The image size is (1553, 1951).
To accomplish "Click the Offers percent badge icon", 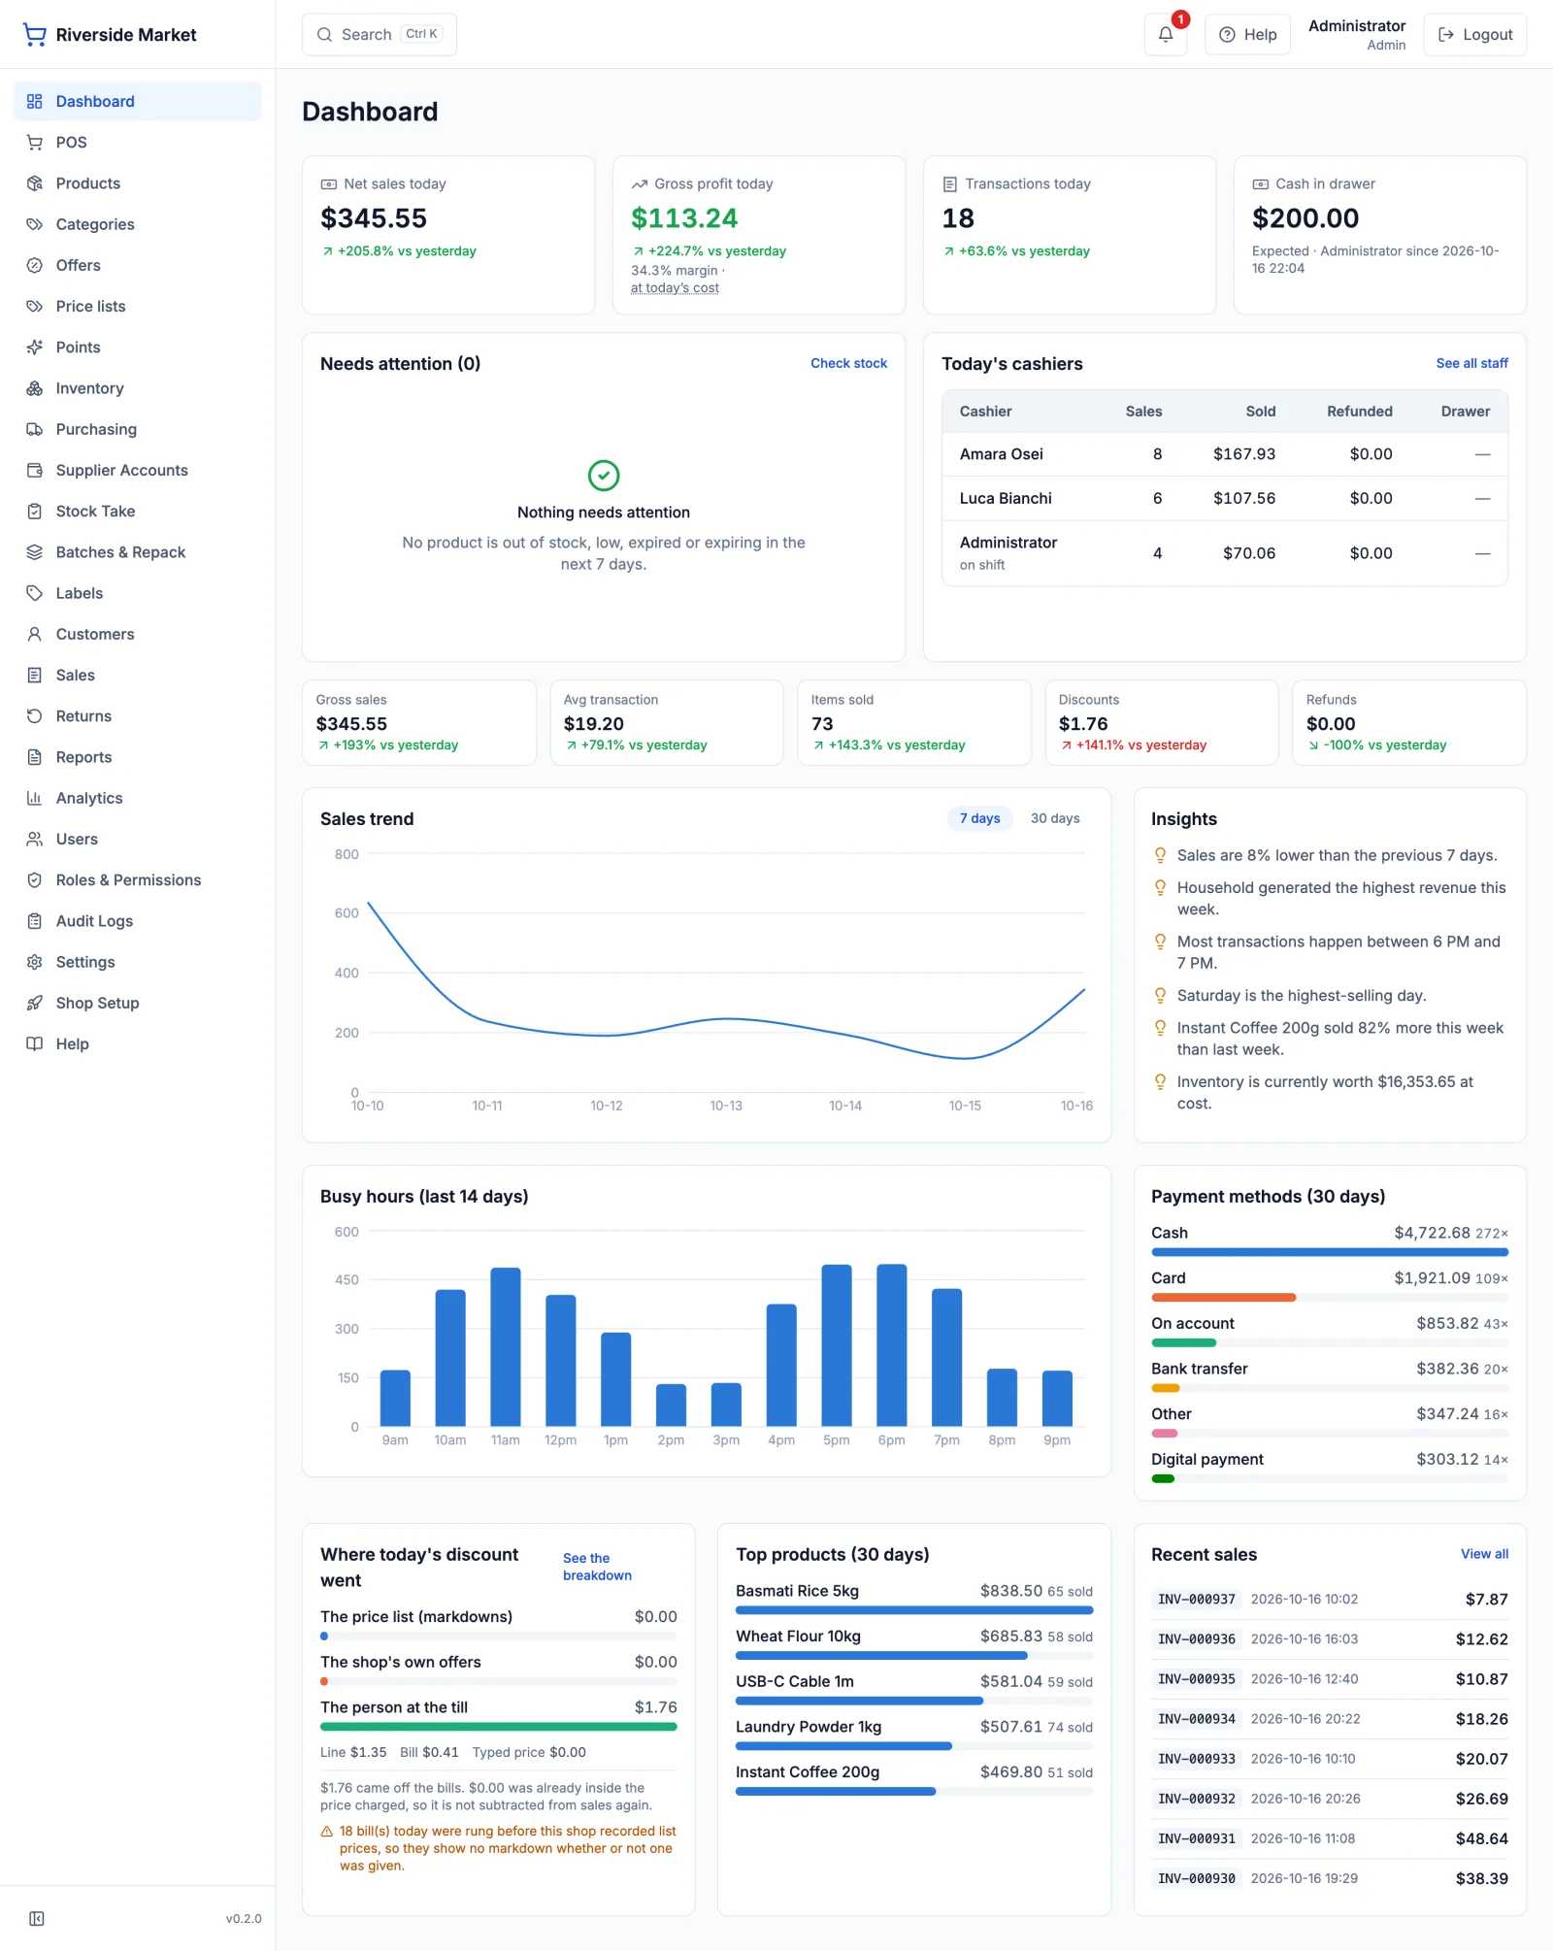I will [x=35, y=265].
